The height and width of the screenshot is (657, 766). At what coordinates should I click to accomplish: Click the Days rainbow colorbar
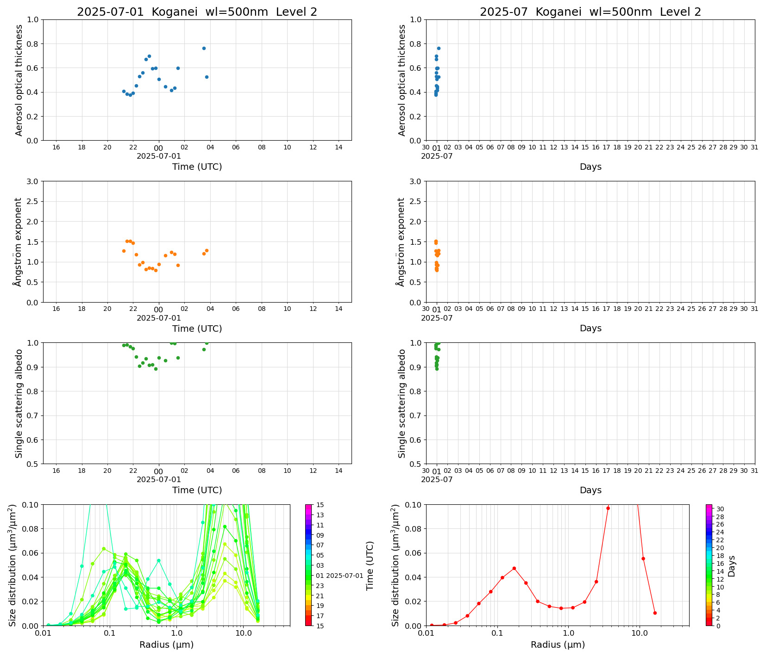tap(709, 565)
